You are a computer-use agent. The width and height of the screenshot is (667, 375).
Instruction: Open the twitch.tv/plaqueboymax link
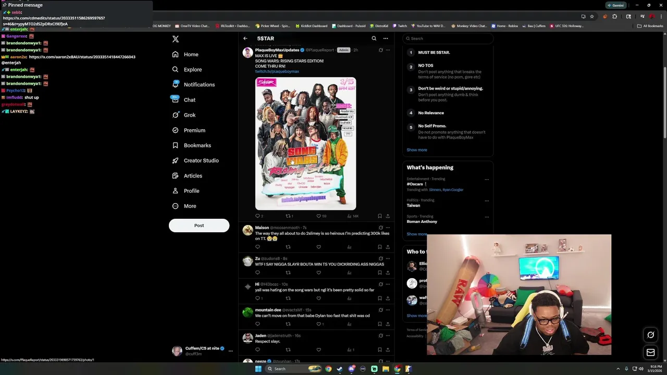pos(277,71)
